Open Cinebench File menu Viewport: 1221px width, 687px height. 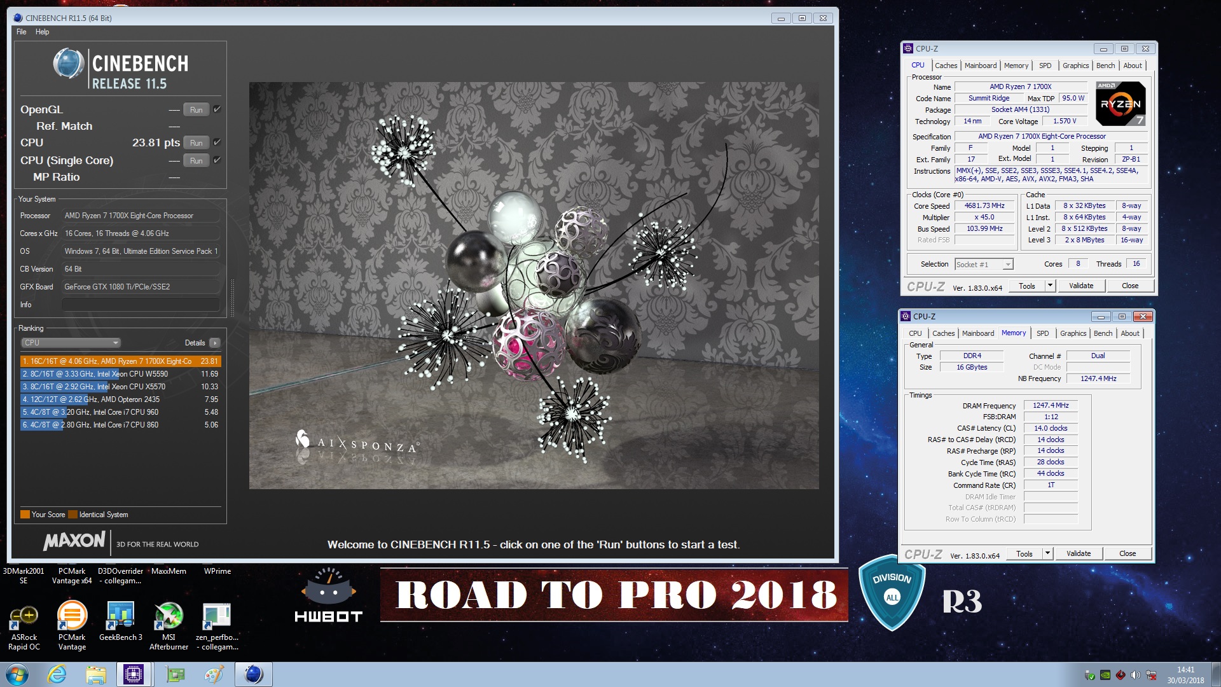(x=22, y=32)
